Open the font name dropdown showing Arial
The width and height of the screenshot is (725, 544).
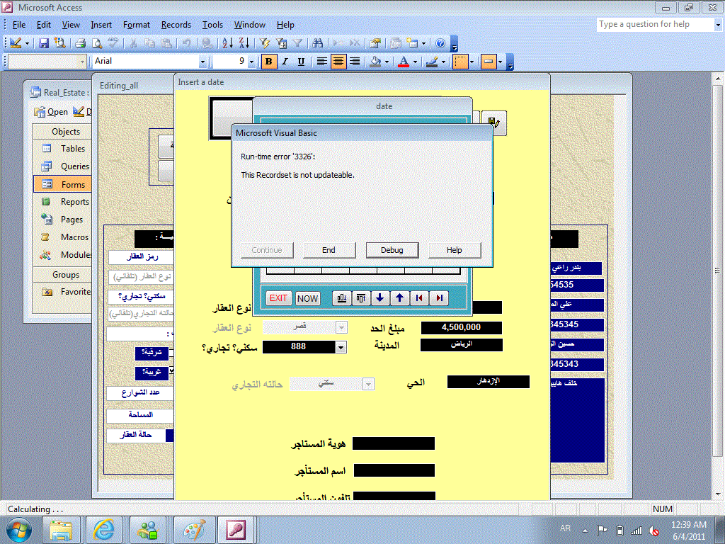coord(202,62)
